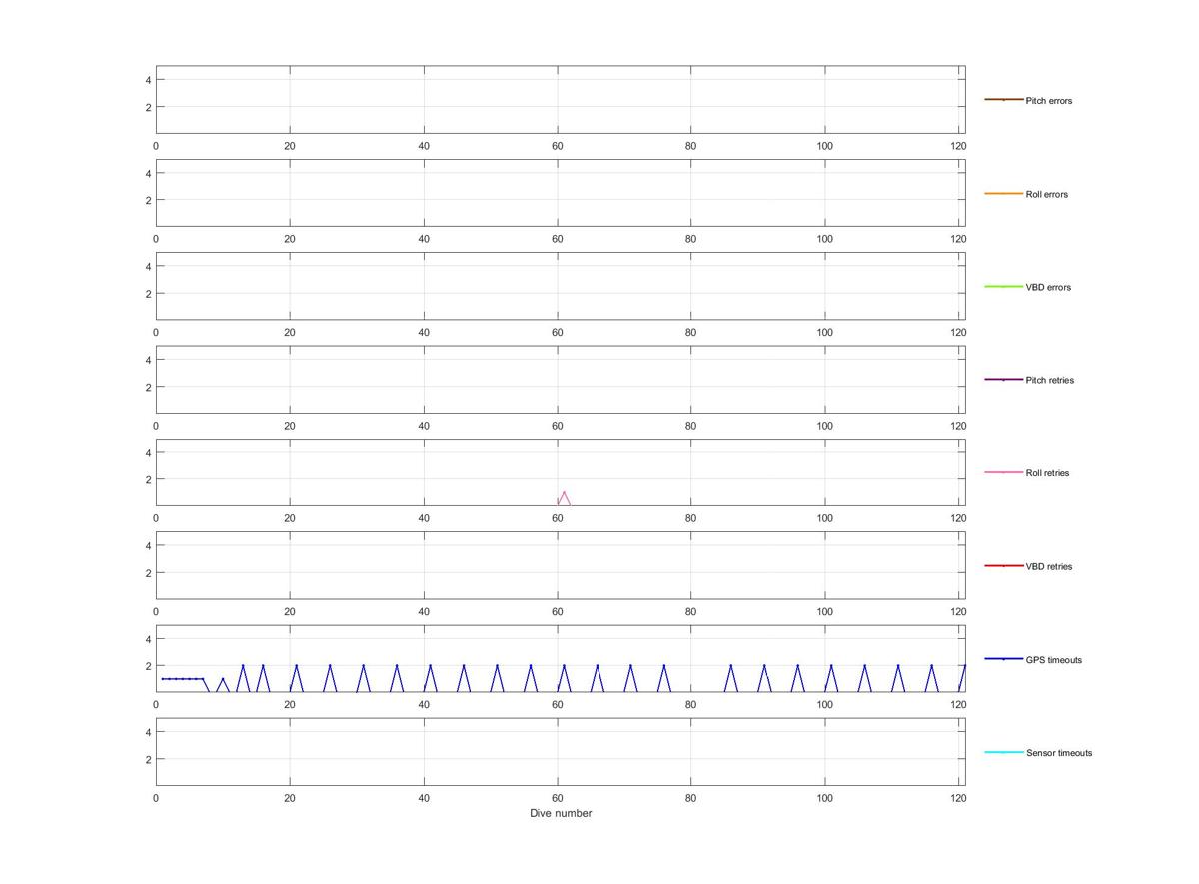Click the purple Pitch retries legend line

pos(1004,380)
